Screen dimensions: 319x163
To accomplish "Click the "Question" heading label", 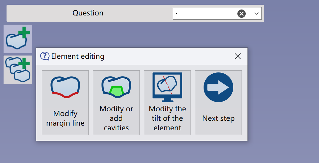I will 88,13.
